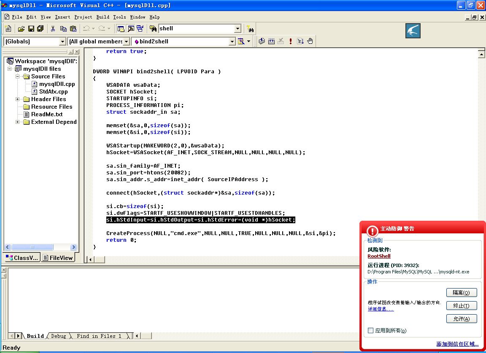Click the Stop Build icon

pos(281,41)
